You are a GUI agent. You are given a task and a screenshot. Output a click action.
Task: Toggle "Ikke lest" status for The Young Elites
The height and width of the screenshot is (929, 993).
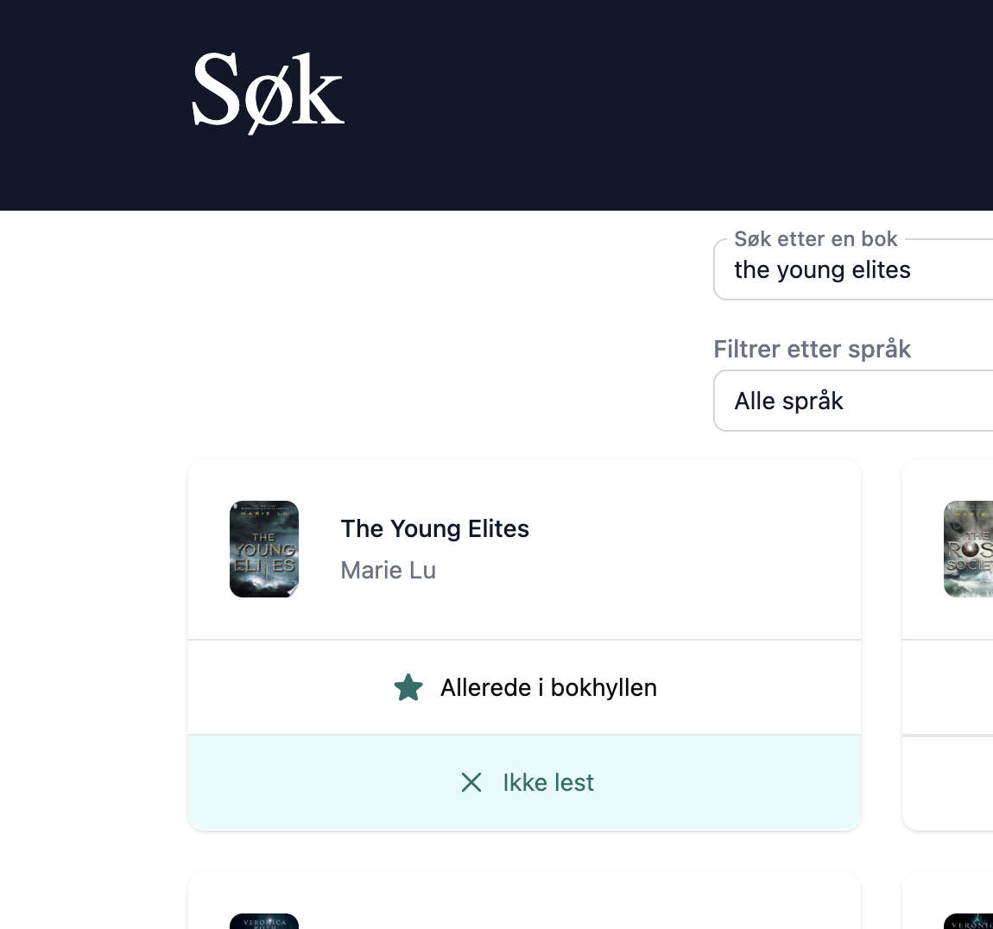tap(524, 782)
